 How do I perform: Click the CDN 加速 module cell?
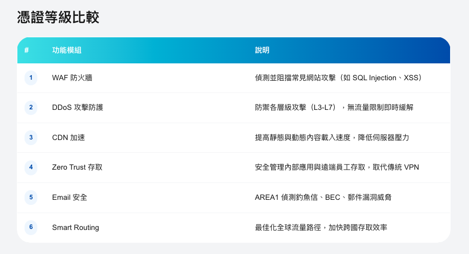click(68, 137)
